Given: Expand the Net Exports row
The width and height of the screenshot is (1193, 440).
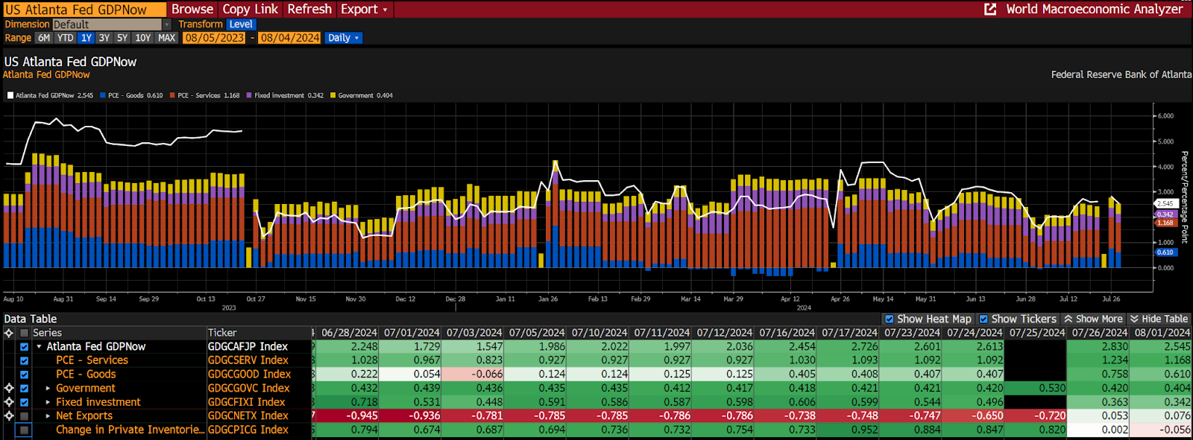Looking at the screenshot, I should 48,415.
